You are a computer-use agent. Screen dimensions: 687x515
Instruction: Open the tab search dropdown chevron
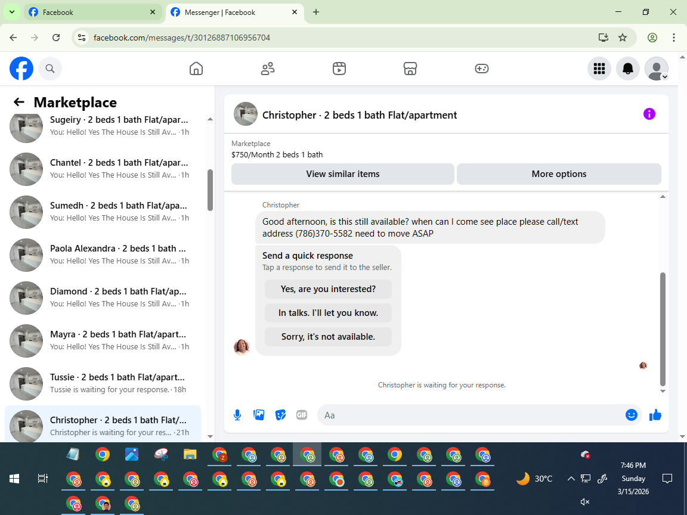tap(12, 13)
